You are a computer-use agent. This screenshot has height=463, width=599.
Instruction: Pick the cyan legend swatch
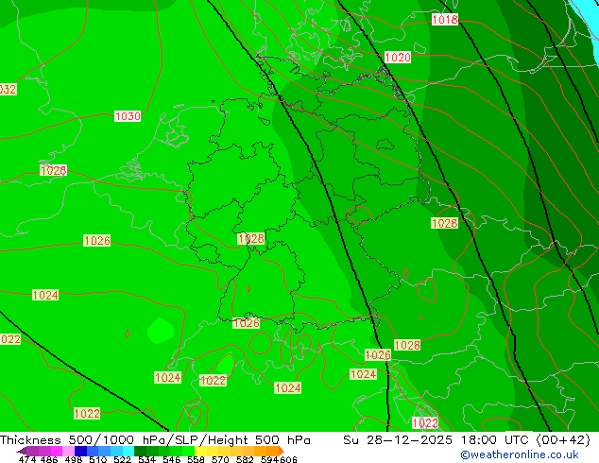click(128, 451)
